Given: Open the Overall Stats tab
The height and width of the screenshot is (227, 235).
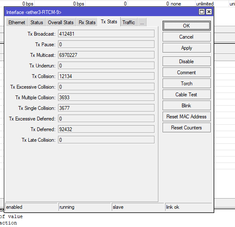Looking at the screenshot, I should coord(61,22).
